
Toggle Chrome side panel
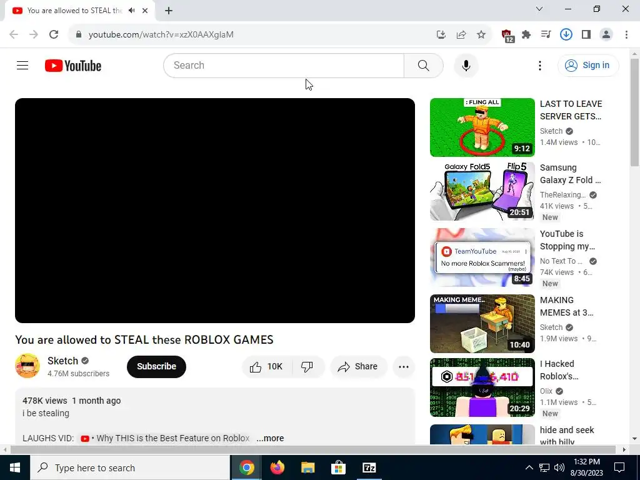pyautogui.click(x=586, y=34)
